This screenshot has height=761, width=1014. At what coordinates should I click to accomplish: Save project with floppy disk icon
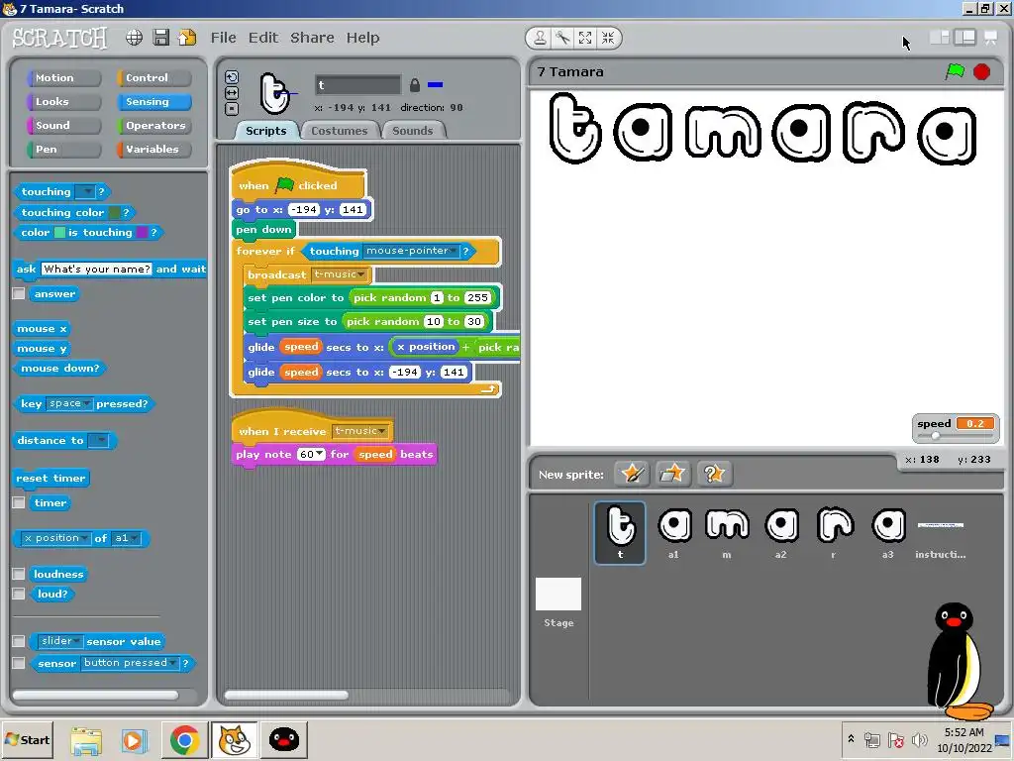[161, 38]
